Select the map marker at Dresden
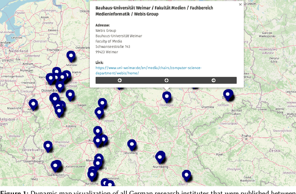Viewport: 296px width, 194px height. pyautogui.click(x=228, y=94)
